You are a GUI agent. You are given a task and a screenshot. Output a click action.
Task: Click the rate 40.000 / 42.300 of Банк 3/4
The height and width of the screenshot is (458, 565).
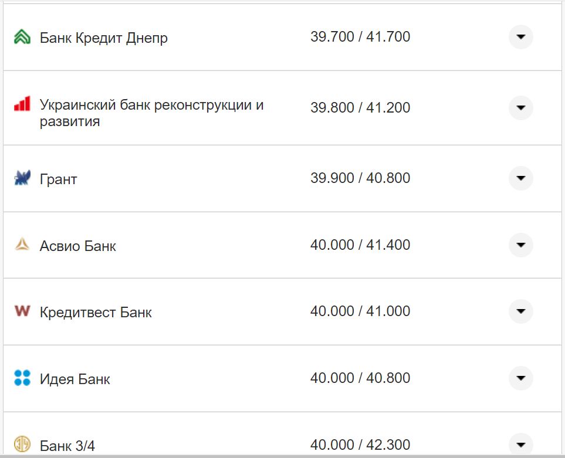[360, 444]
